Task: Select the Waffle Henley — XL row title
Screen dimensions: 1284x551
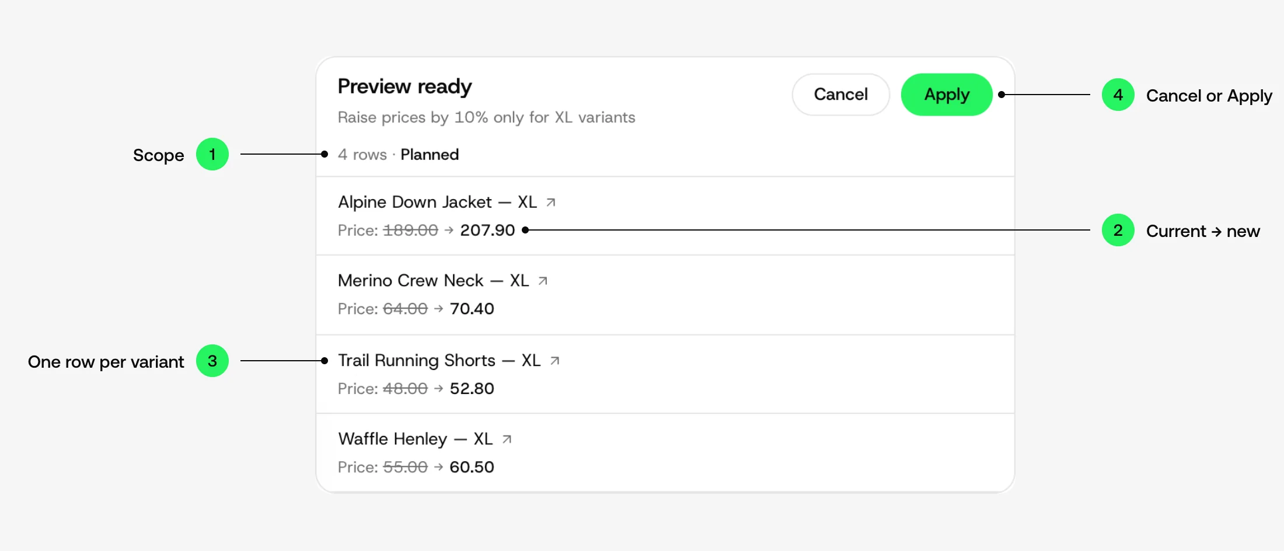Action: tap(416, 439)
